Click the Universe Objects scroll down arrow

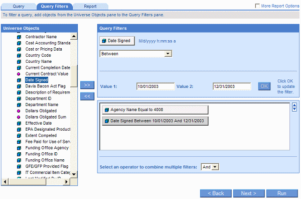click(x=74, y=174)
